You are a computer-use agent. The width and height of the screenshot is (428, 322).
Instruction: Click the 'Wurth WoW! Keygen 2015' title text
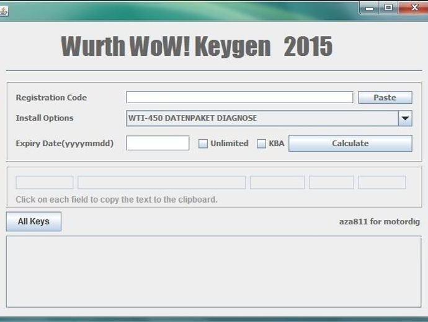[197, 46]
